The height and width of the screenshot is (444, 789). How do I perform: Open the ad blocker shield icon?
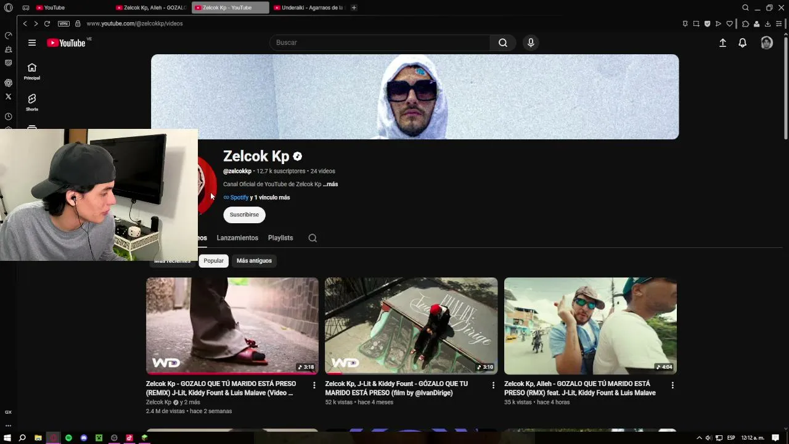coord(707,23)
